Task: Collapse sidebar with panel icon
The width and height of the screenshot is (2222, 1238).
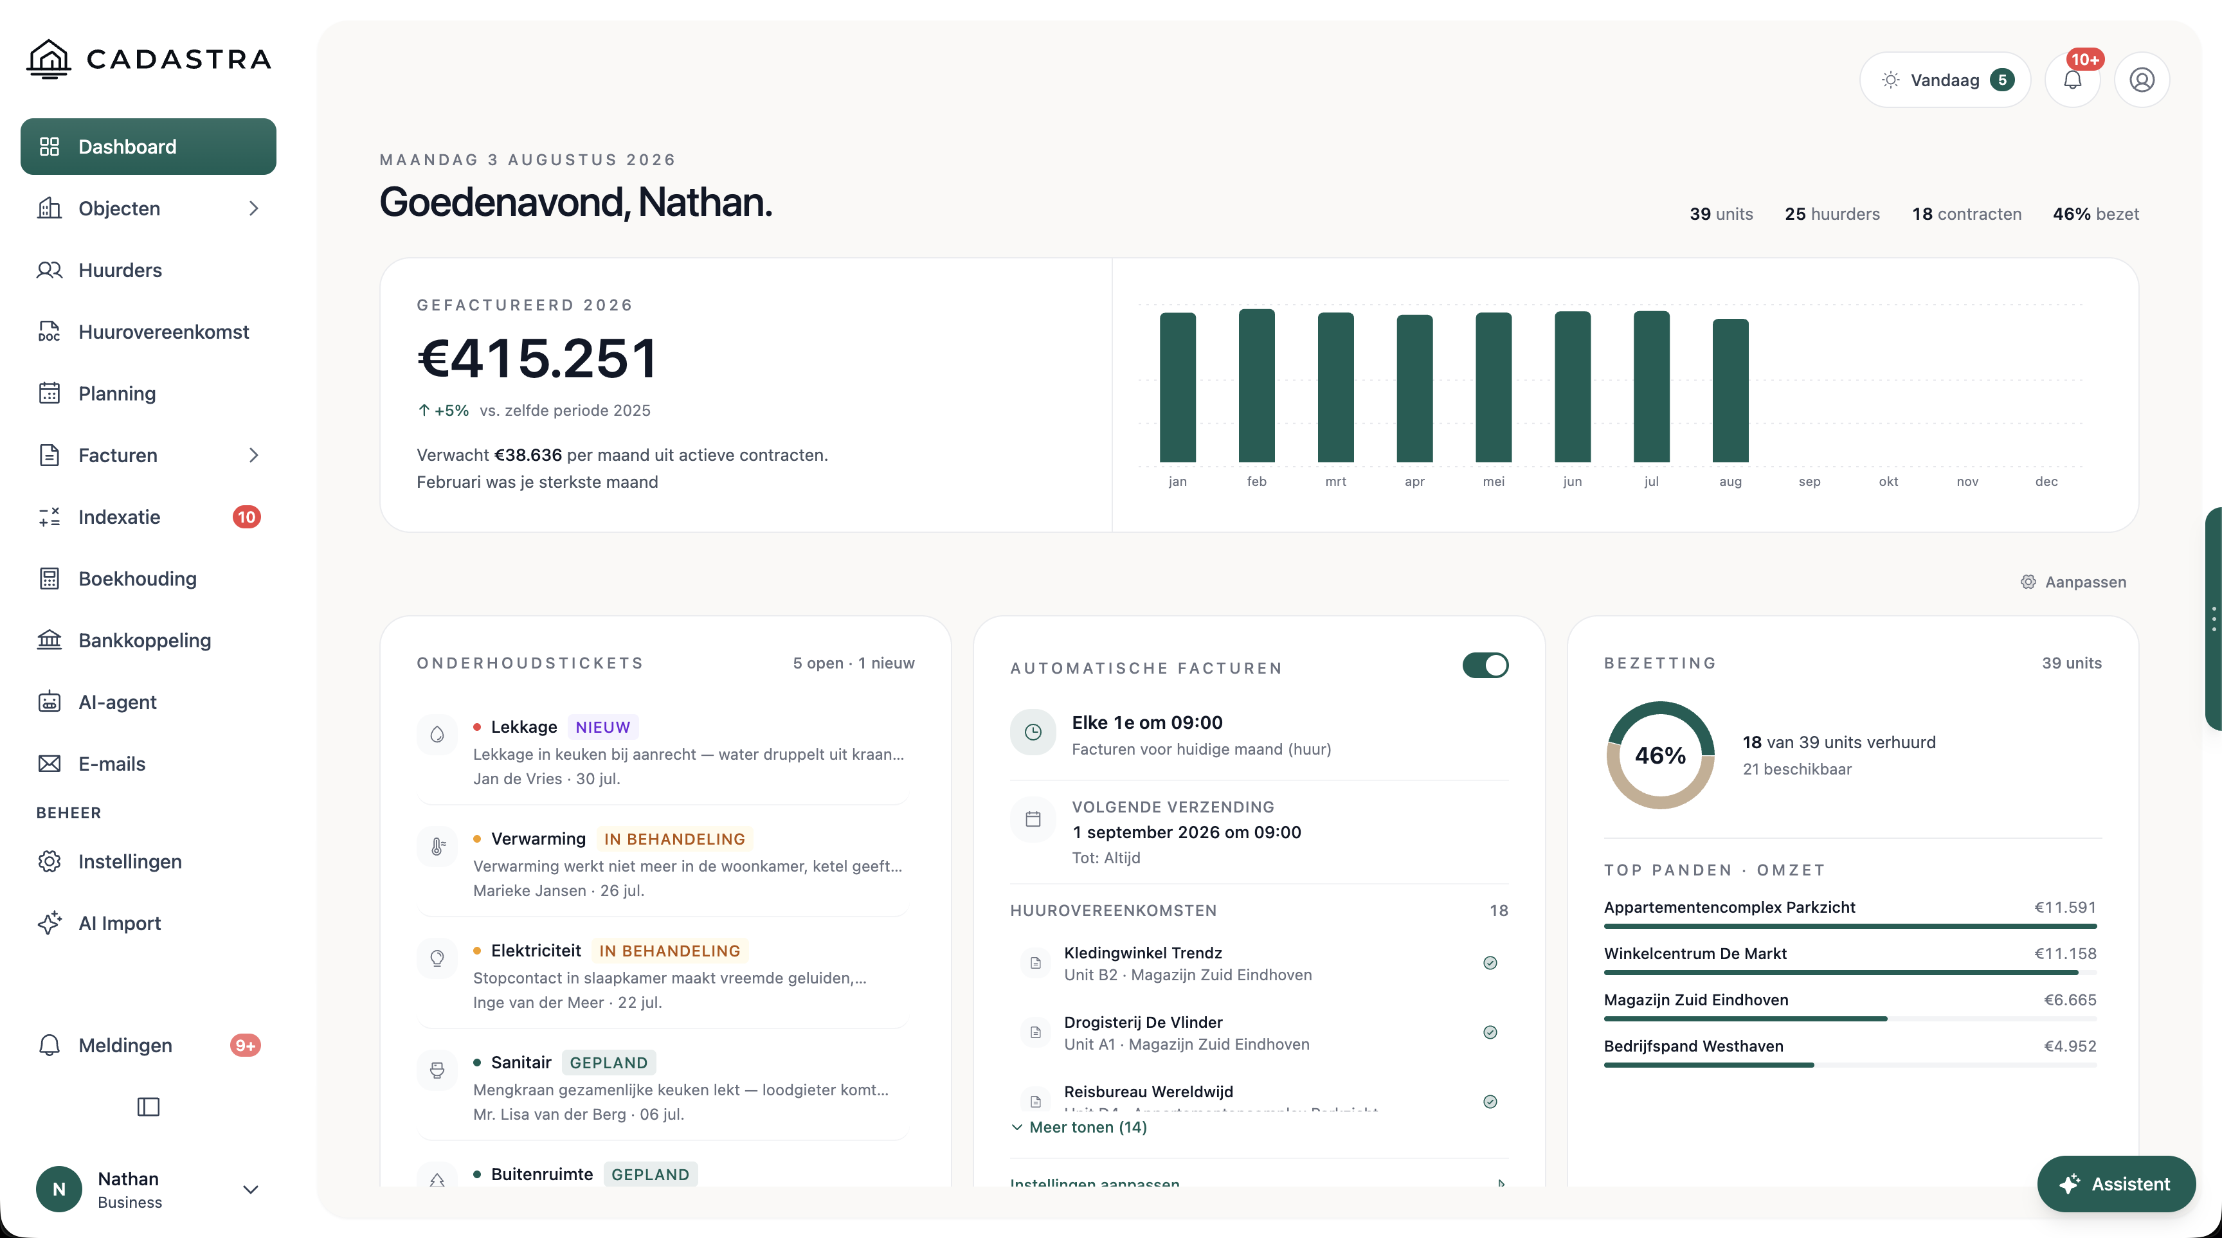Action: tap(149, 1106)
